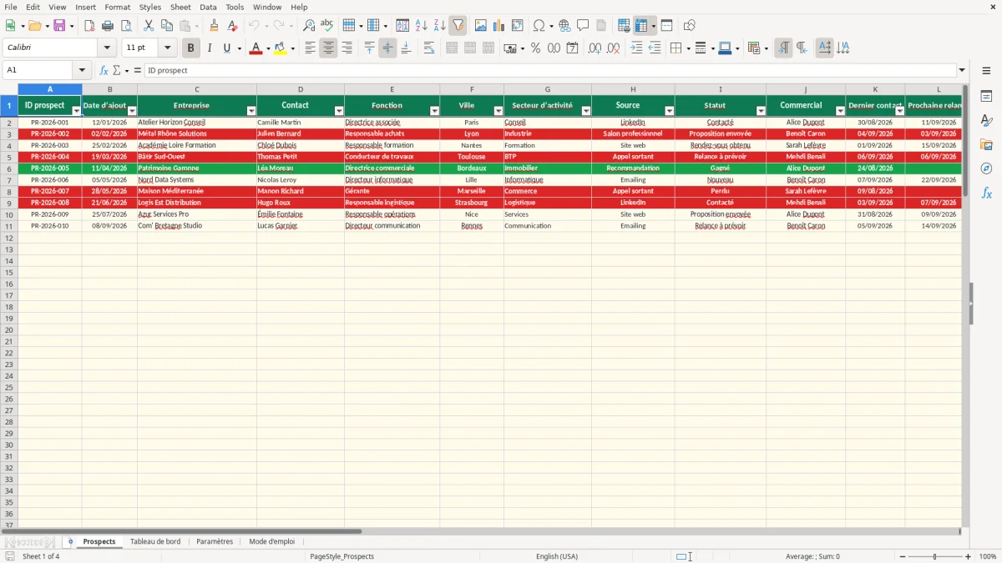Screen dimensions: 1002x563
Task: Click the Add Decimal Place icon
Action: coord(595,48)
